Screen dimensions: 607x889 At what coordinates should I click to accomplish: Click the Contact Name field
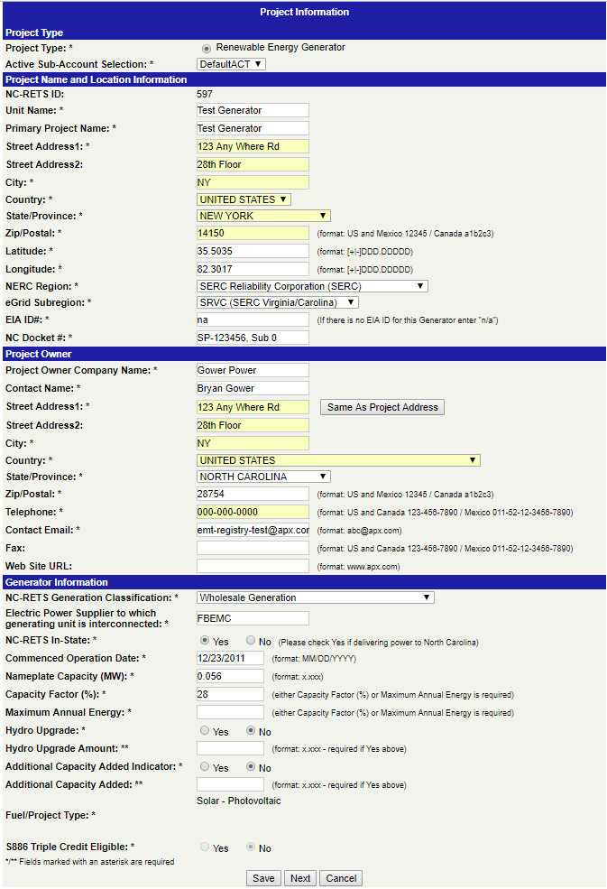point(253,388)
